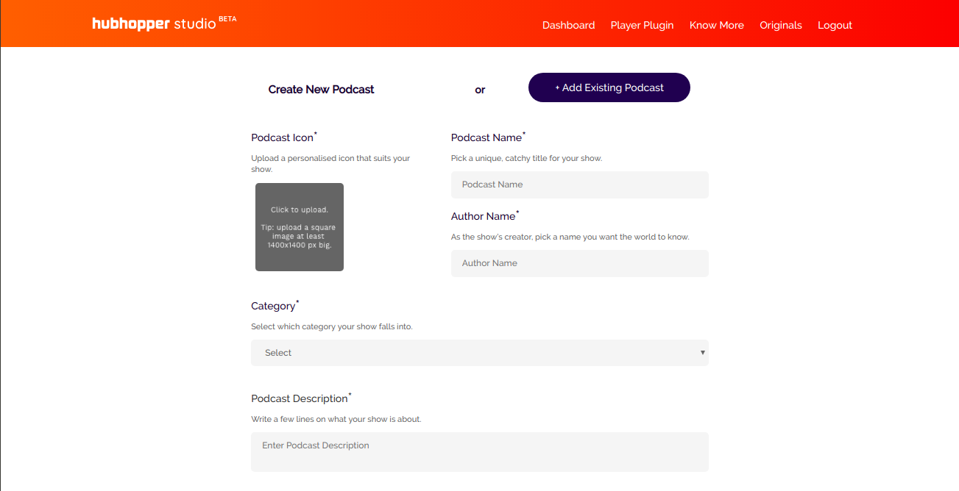Click the Podcast Icon label
Viewport: 959px width, 491px height.
click(x=284, y=137)
